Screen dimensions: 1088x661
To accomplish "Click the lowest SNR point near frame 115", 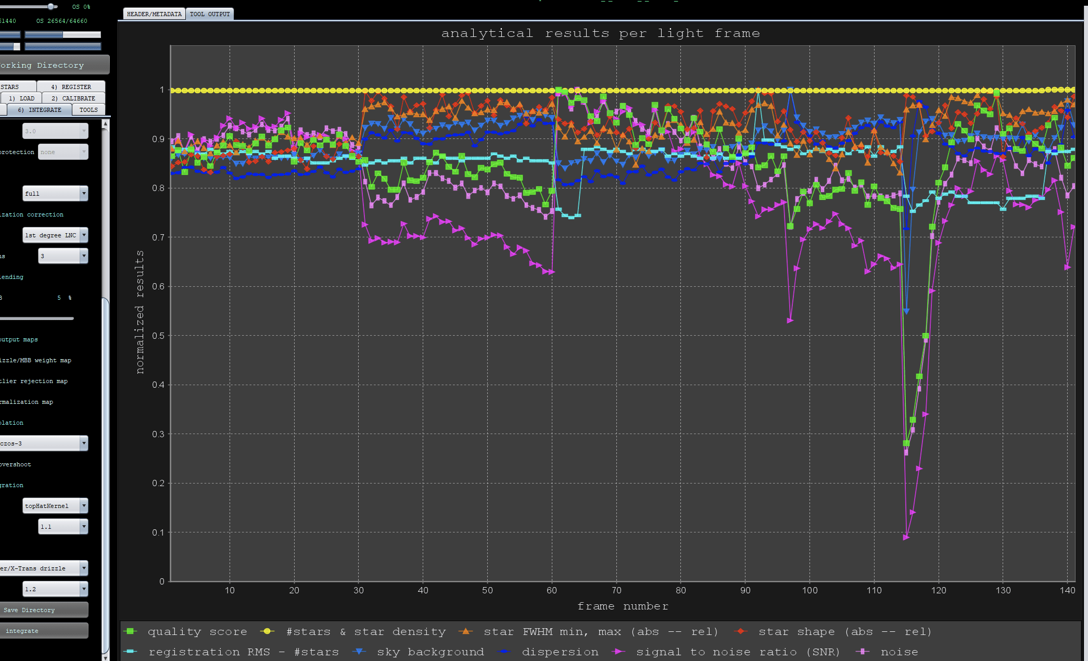I will coord(906,537).
